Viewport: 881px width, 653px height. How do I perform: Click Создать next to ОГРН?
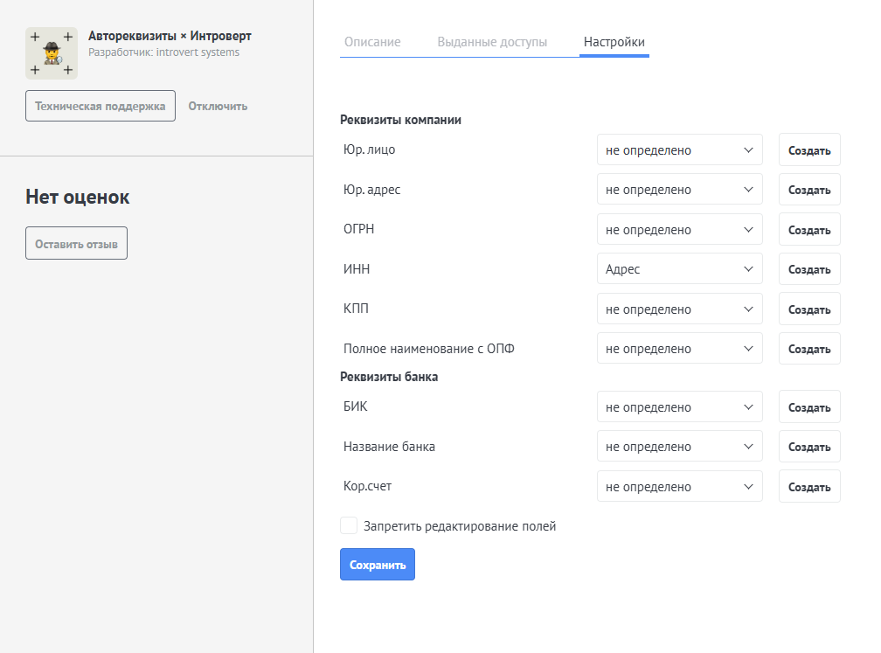click(809, 229)
